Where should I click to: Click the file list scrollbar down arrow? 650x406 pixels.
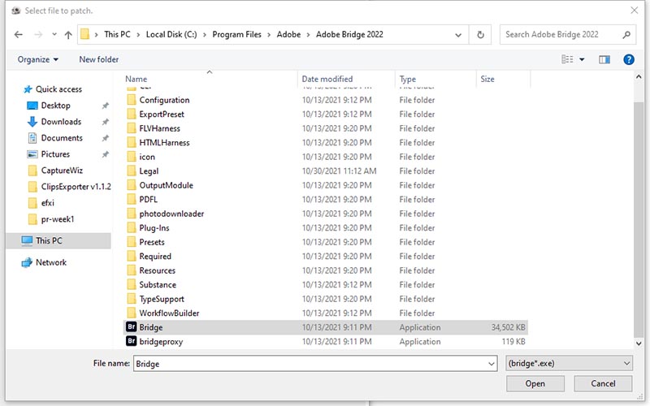tap(639, 343)
